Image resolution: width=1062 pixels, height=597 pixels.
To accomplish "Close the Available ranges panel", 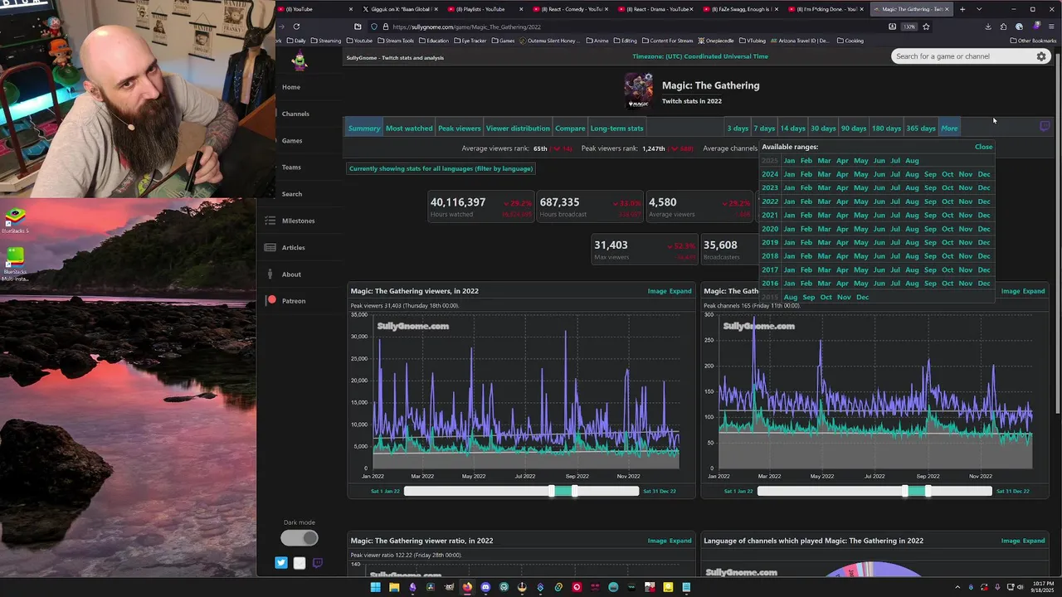I will pyautogui.click(x=983, y=147).
